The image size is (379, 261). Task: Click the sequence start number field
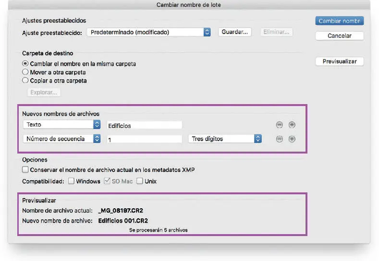[144, 139]
